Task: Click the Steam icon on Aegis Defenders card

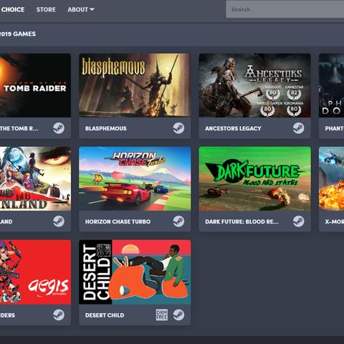Action: coord(59,315)
